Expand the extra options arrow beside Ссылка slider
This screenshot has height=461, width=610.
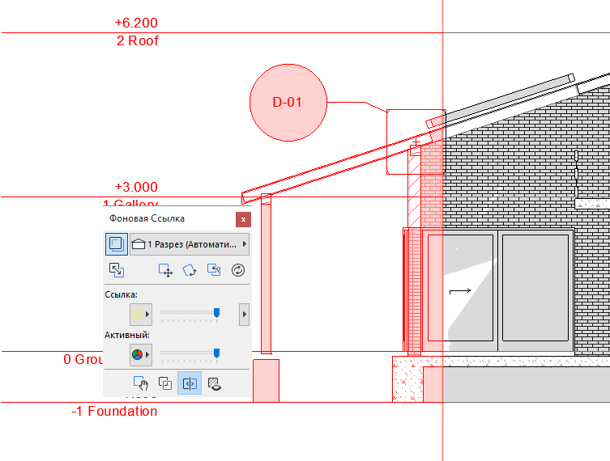tap(245, 314)
